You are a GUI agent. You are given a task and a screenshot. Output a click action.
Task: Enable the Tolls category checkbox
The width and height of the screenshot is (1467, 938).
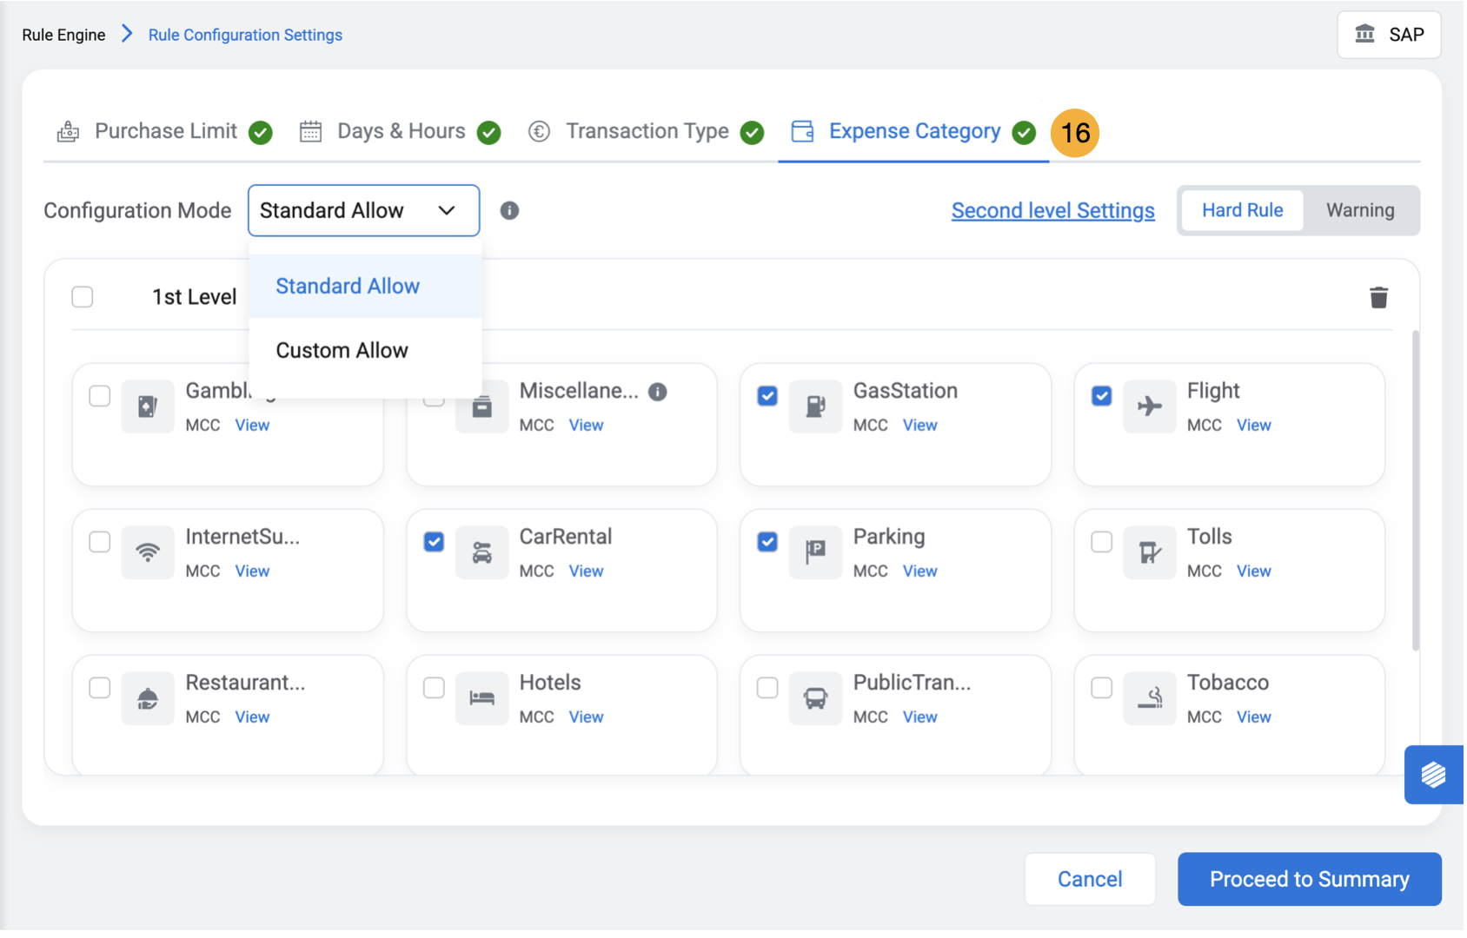pyautogui.click(x=1101, y=543)
